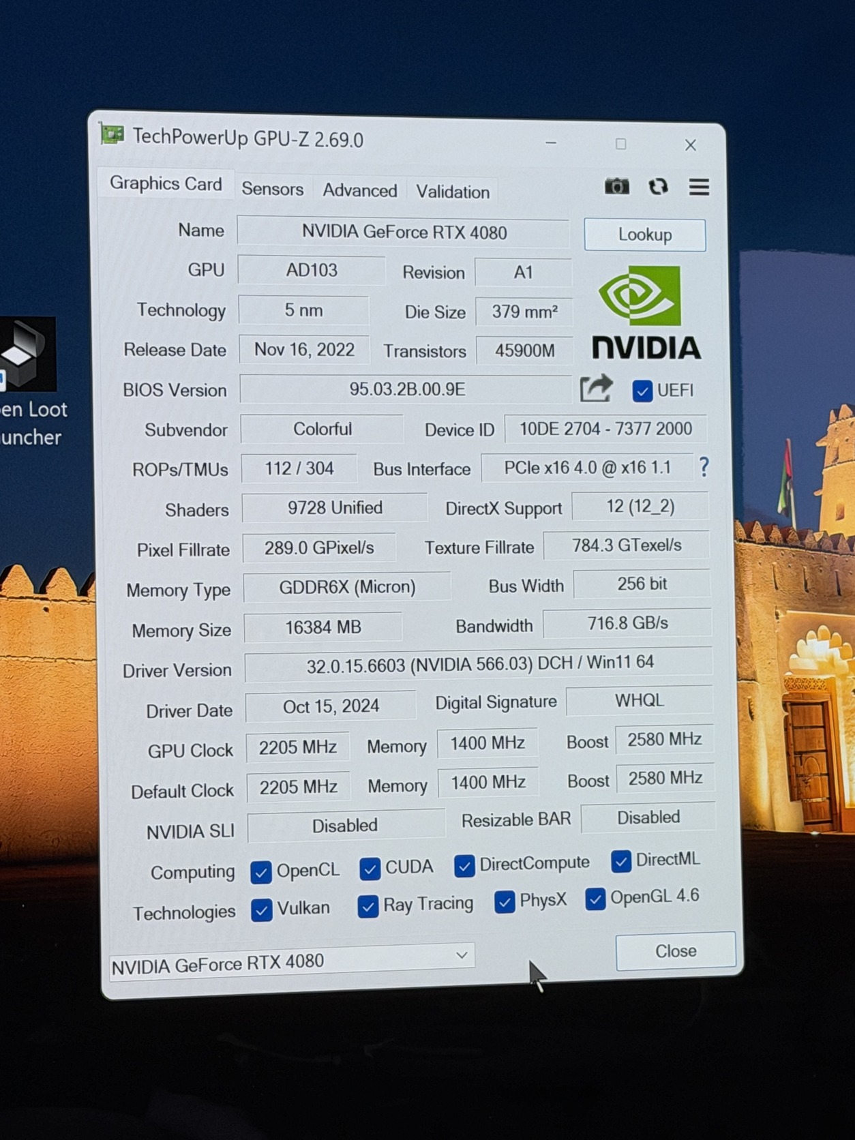This screenshot has height=1140, width=855.
Task: Select the Graphics Card tab
Action: point(166,183)
